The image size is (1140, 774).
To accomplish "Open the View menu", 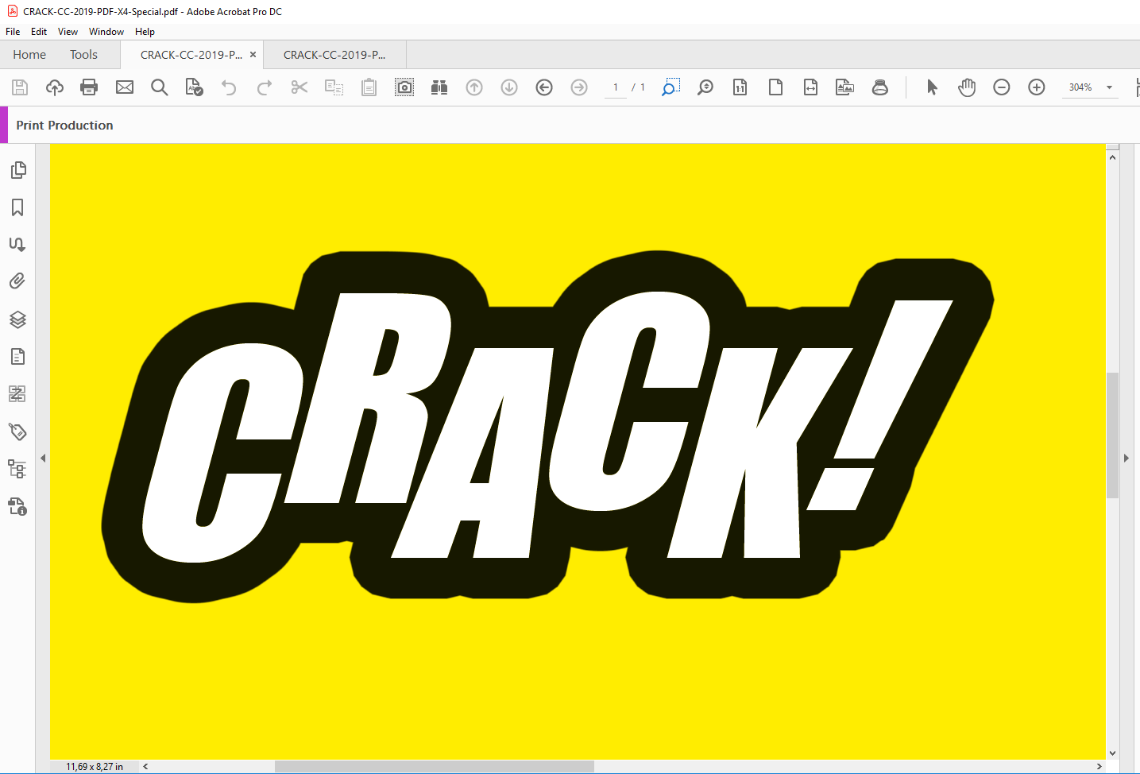I will 68,32.
